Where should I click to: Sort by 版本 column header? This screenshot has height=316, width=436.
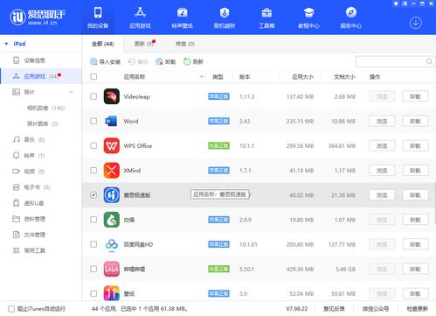[x=245, y=76]
